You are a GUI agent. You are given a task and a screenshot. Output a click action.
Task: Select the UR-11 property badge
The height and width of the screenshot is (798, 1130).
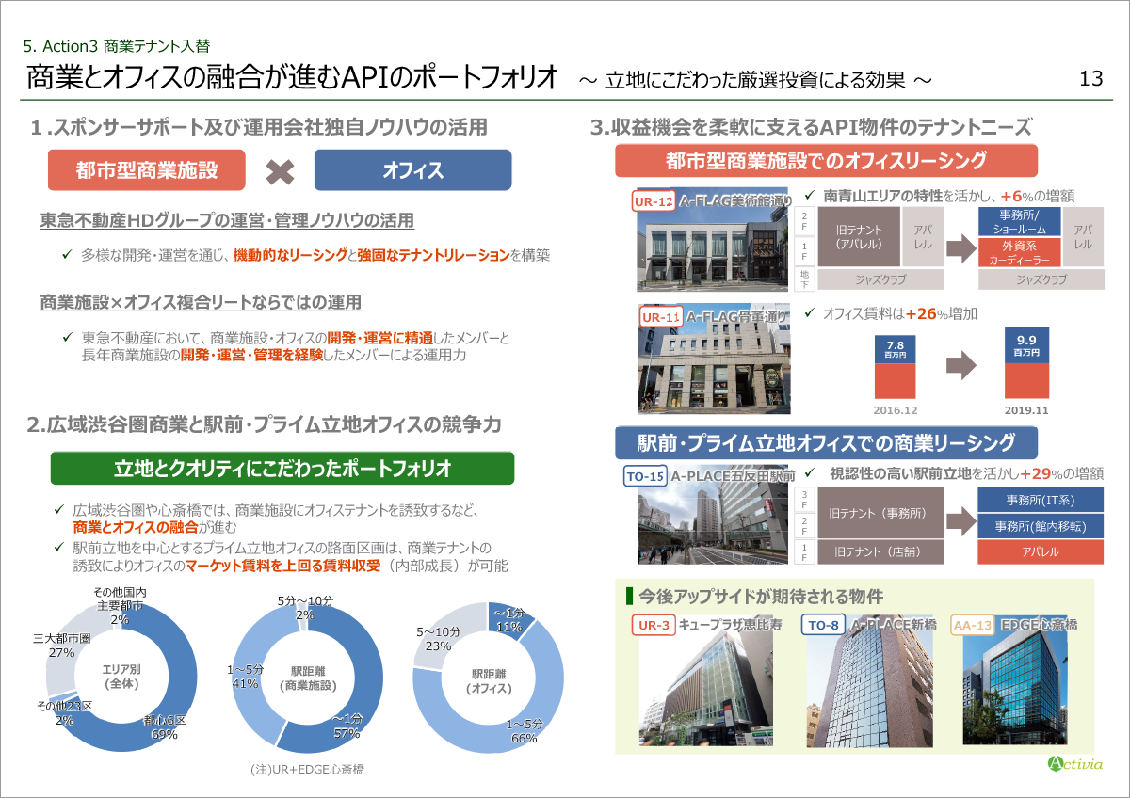[x=659, y=318]
